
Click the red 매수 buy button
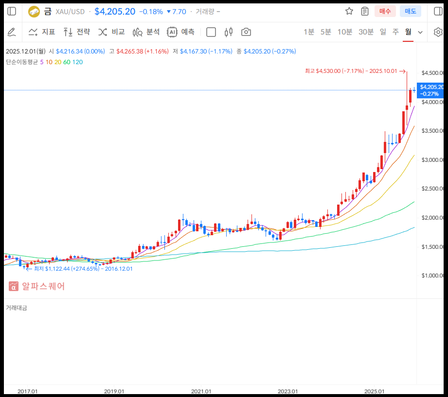(385, 11)
